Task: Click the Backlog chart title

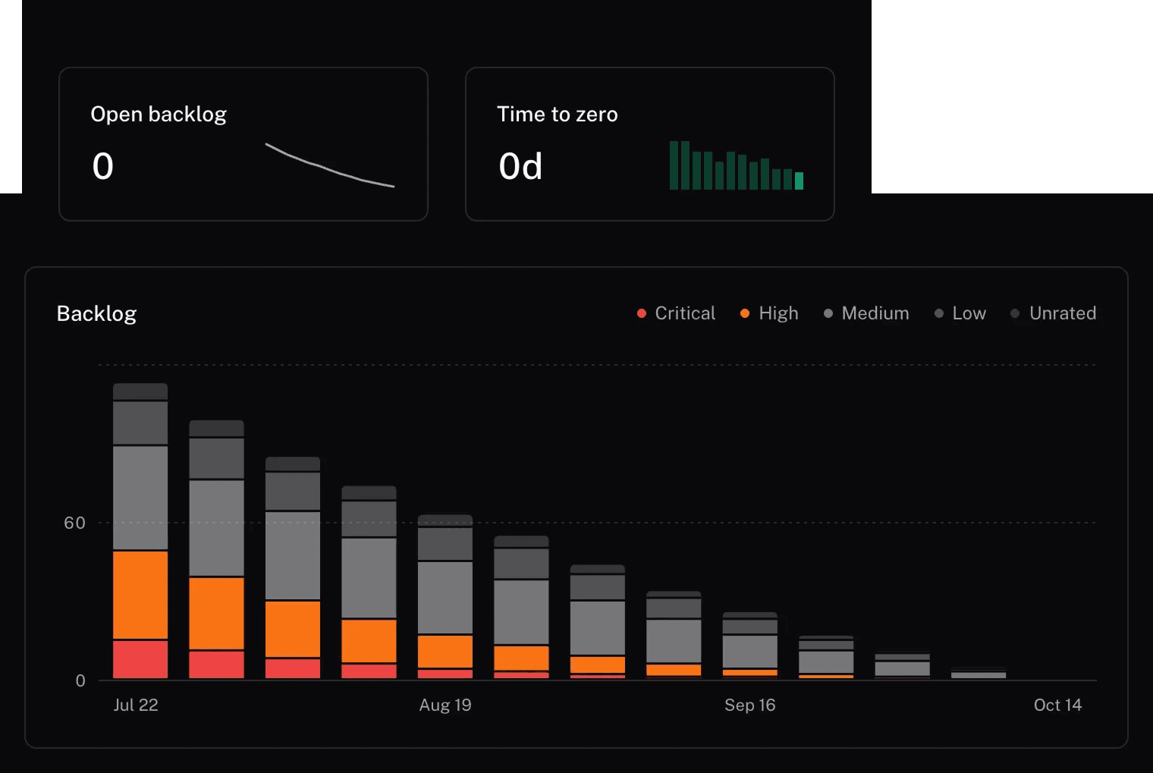Action: click(96, 313)
